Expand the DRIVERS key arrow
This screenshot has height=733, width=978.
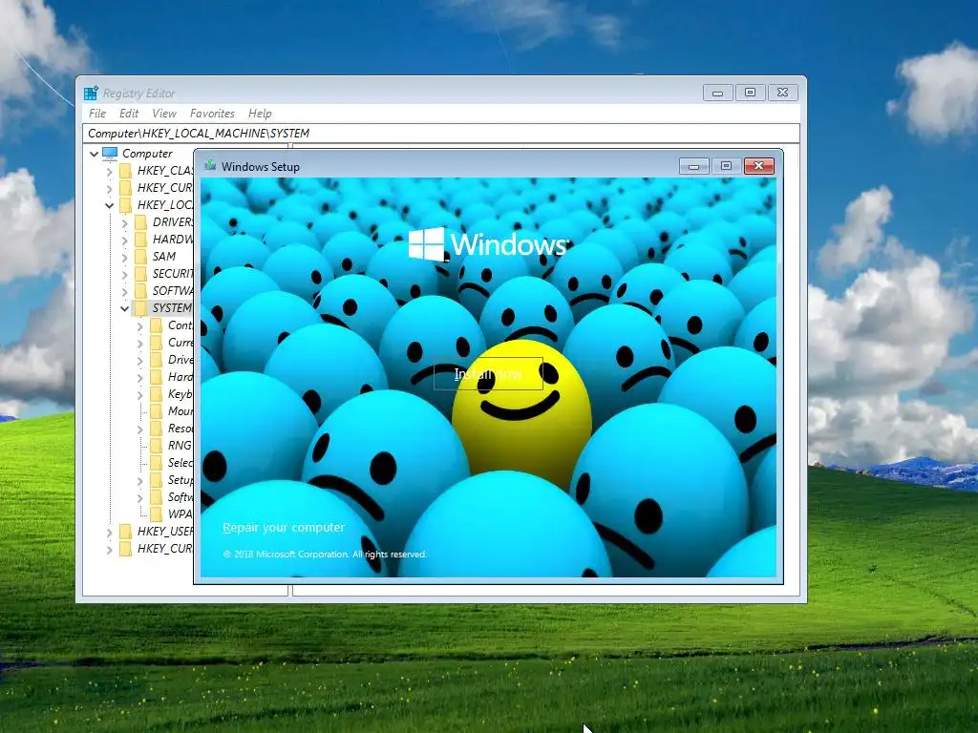[x=124, y=222]
